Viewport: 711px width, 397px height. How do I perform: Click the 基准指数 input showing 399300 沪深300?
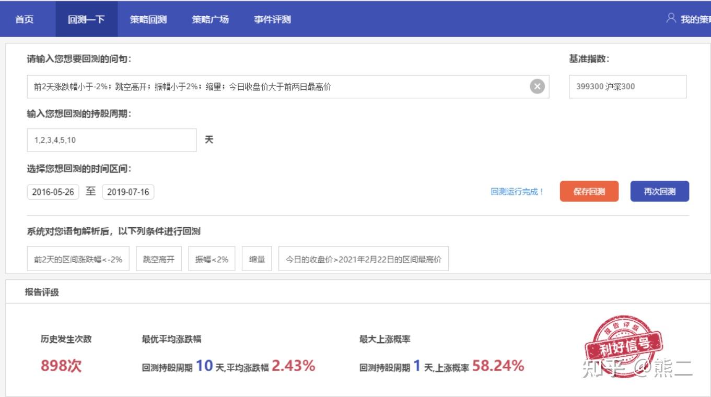(x=626, y=87)
